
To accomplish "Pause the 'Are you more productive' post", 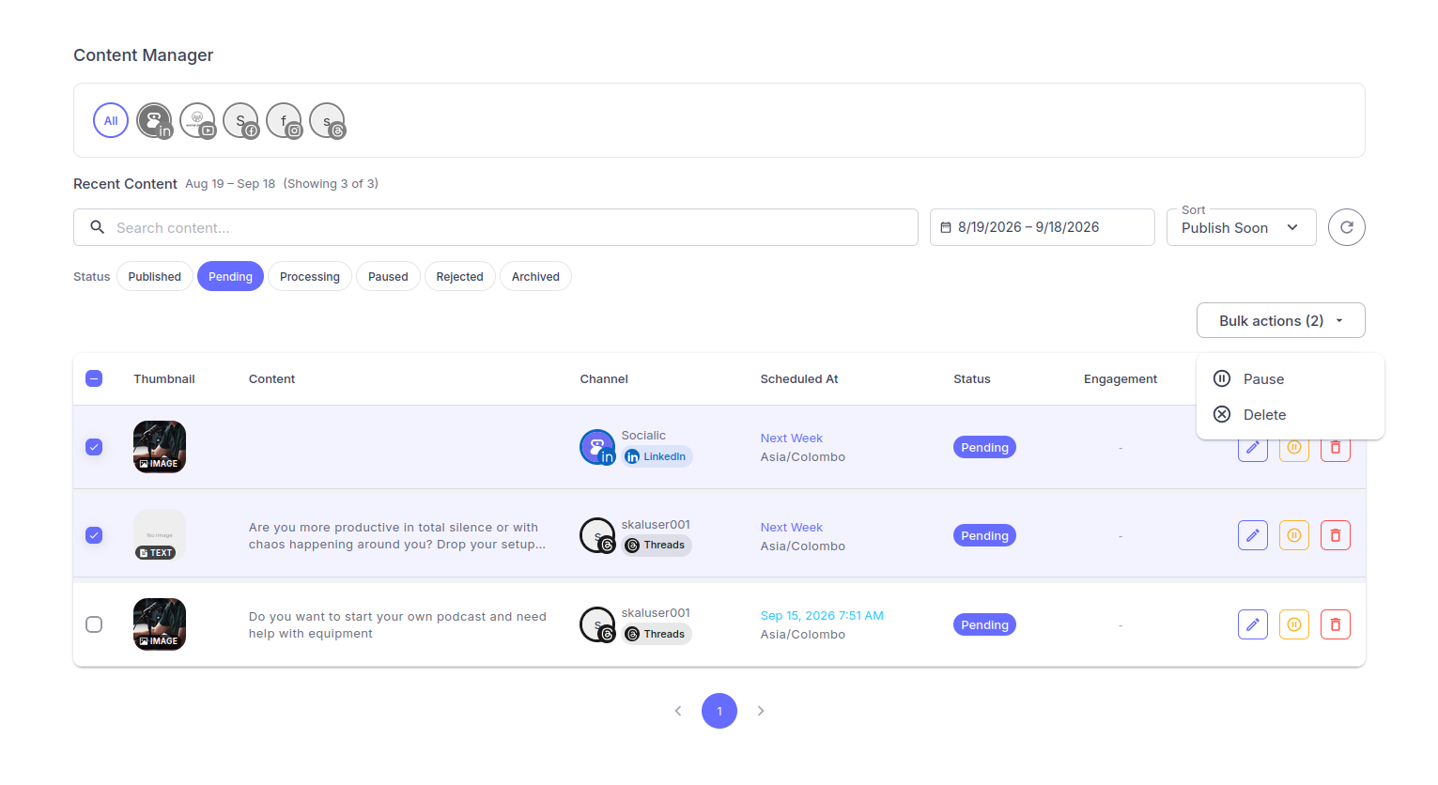I will pos(1293,535).
